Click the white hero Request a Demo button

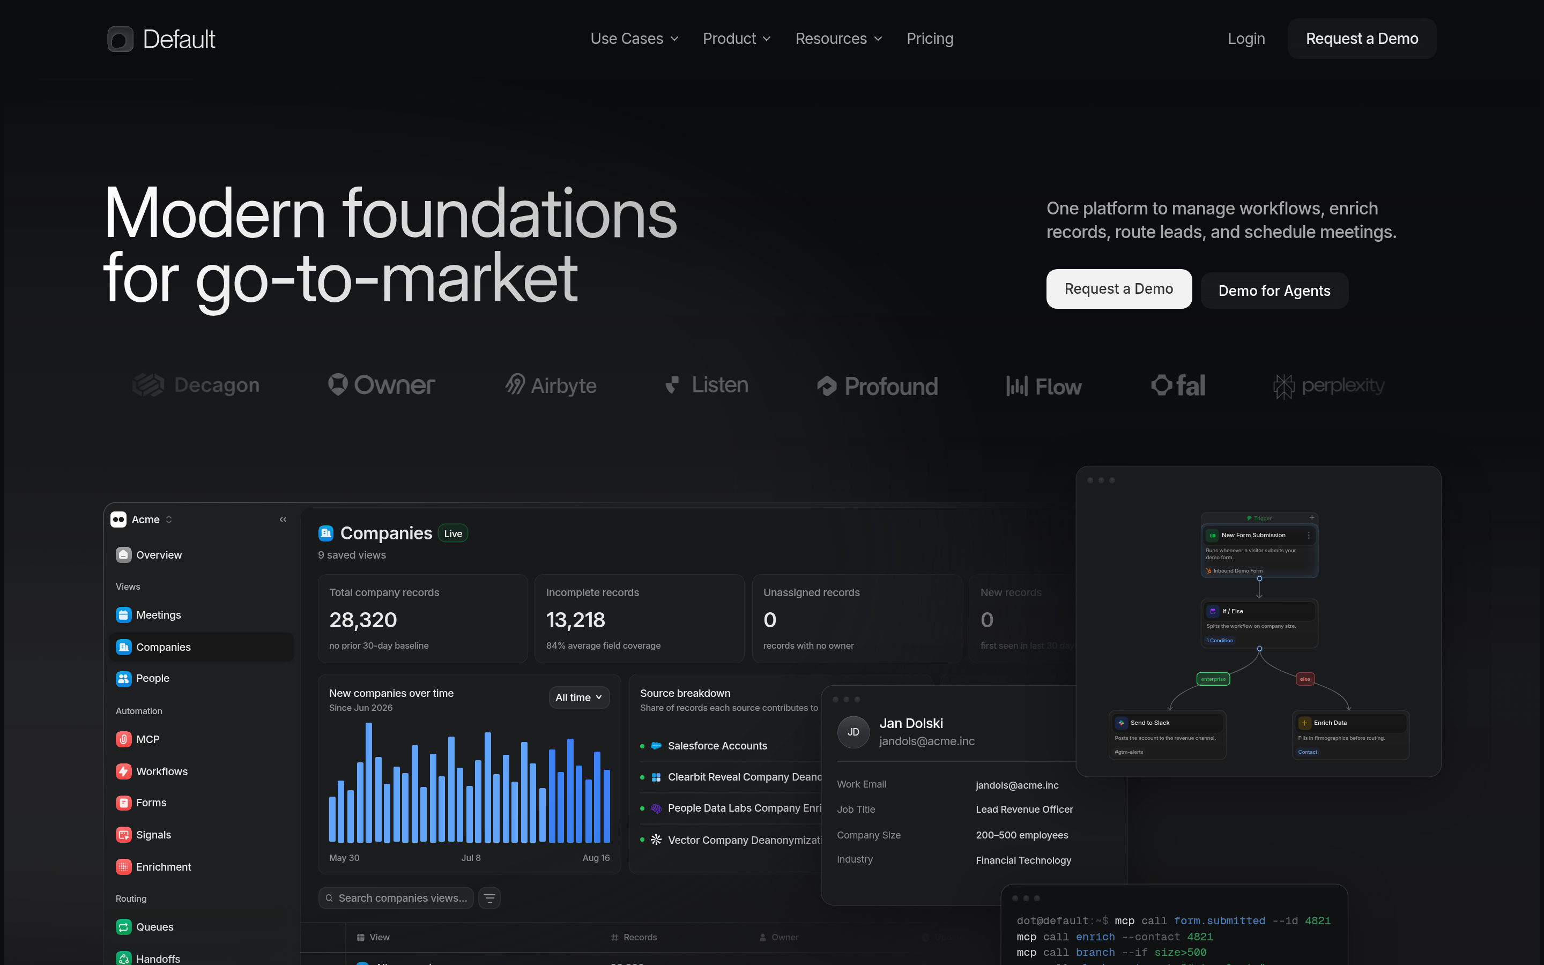pos(1118,289)
